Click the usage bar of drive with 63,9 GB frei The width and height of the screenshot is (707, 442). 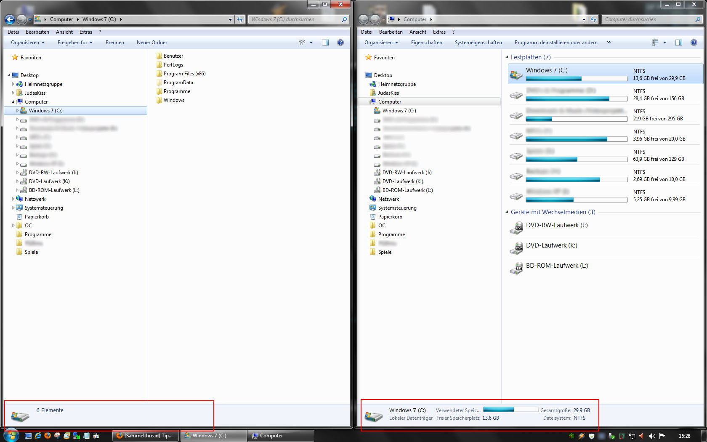[577, 160]
